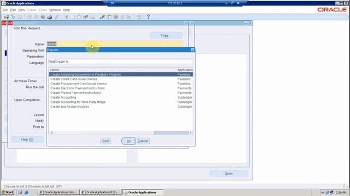Open the Window menu
The width and height of the screenshot is (350, 196).
pos(55,10)
